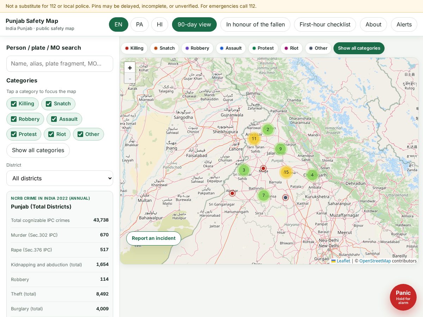Open the cluster marker showing 4
Image resolution: width=423 pixels, height=317 pixels.
pos(312,175)
